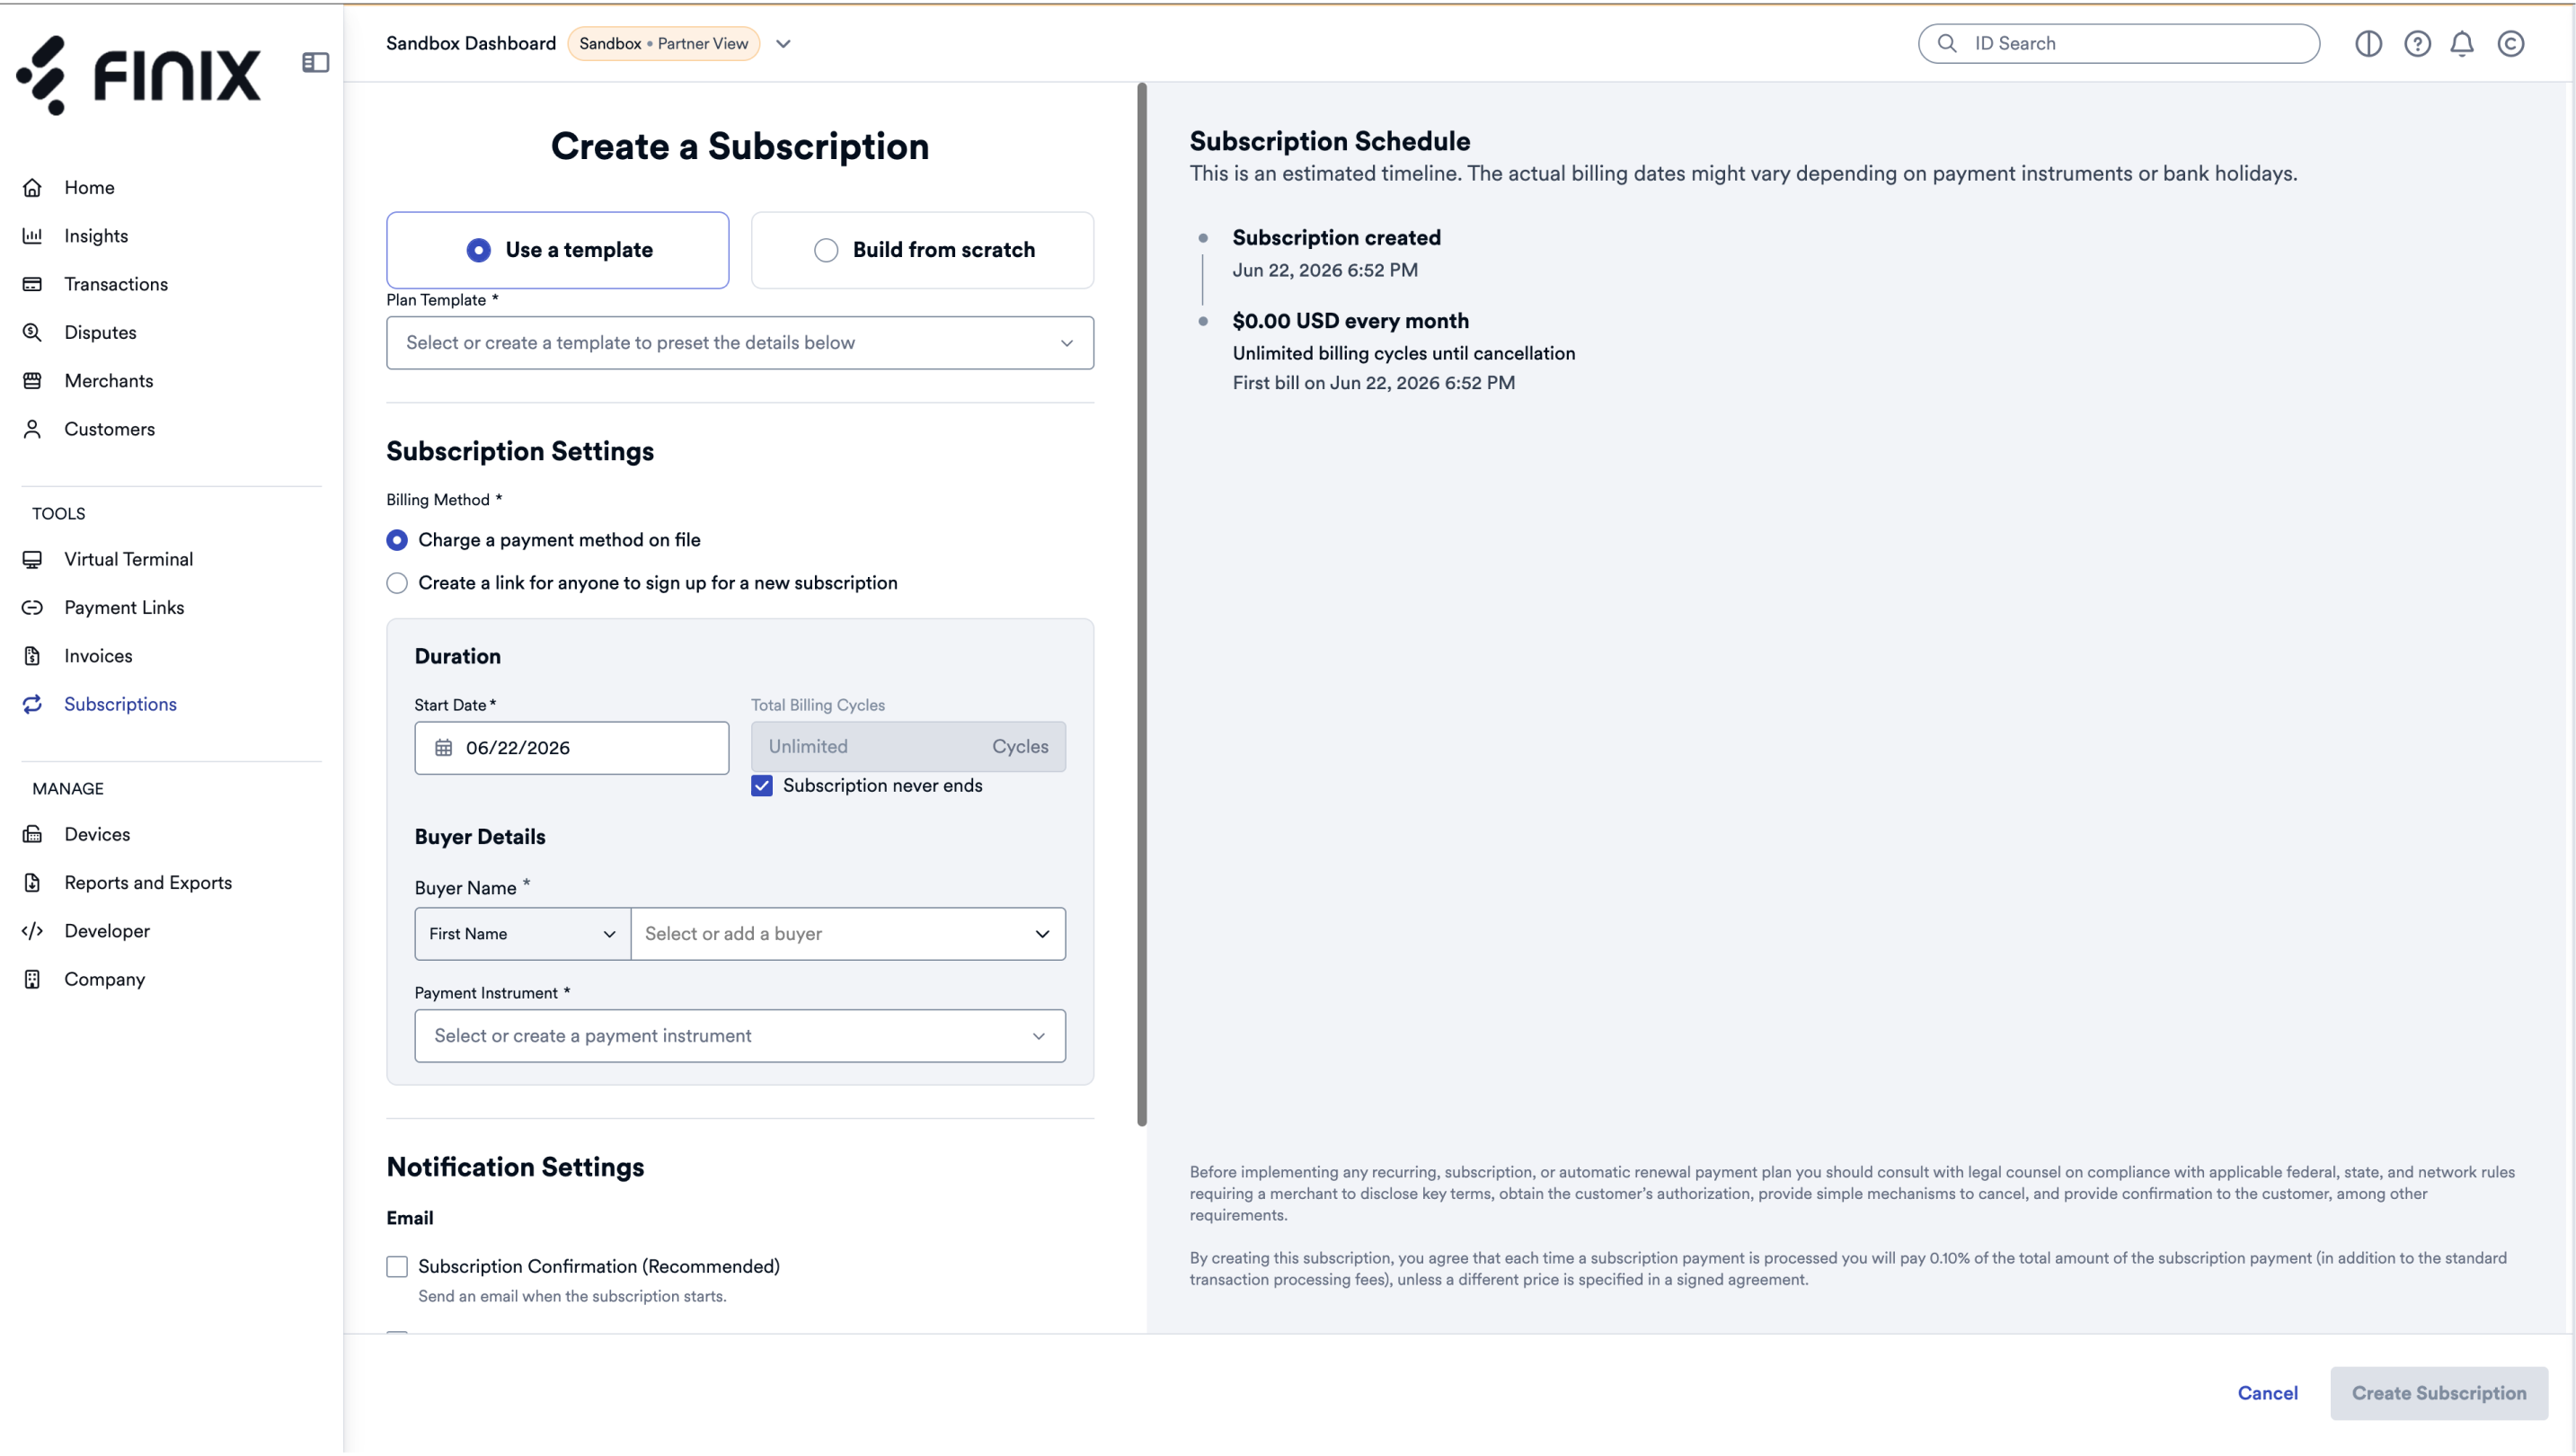Click the Sandbox Dashboard title
This screenshot has width=2576, height=1456.
471,43
